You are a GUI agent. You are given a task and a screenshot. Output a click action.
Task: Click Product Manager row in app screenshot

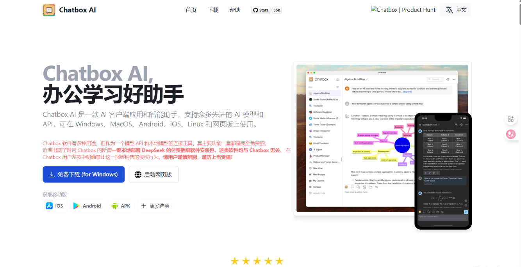[x=324, y=156]
